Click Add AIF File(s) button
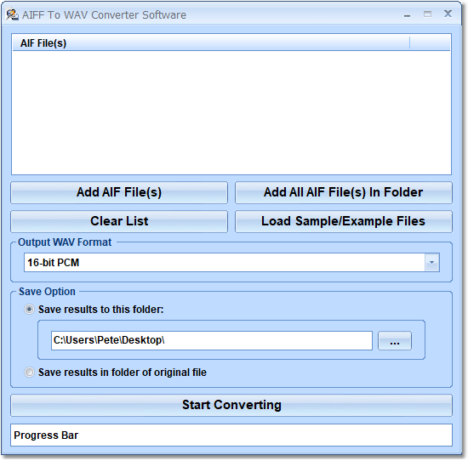This screenshot has height=461, width=468. point(119,192)
